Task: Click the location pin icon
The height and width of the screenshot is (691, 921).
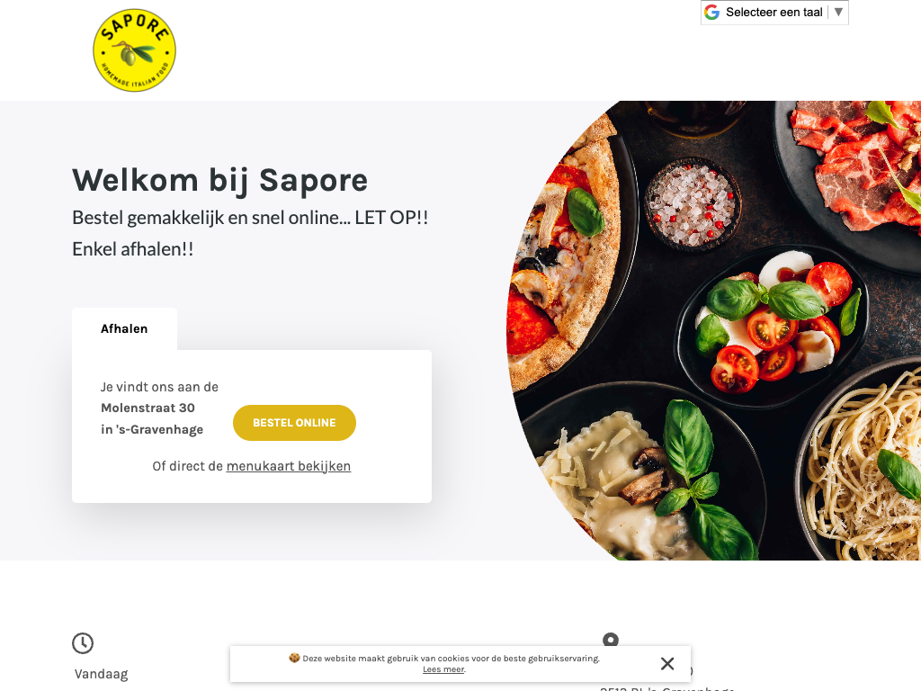Action: click(x=611, y=640)
